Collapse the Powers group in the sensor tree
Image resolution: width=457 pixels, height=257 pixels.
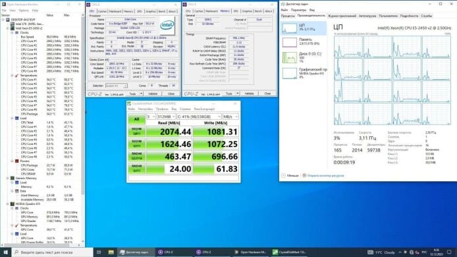(13, 161)
